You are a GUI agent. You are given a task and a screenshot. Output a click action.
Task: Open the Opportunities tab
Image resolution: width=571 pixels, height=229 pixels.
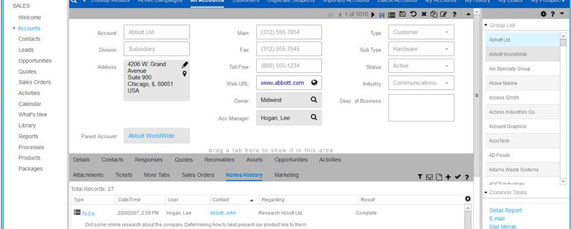click(x=291, y=159)
